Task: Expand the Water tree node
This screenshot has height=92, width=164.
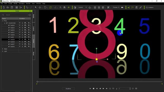Action: tap(3, 49)
